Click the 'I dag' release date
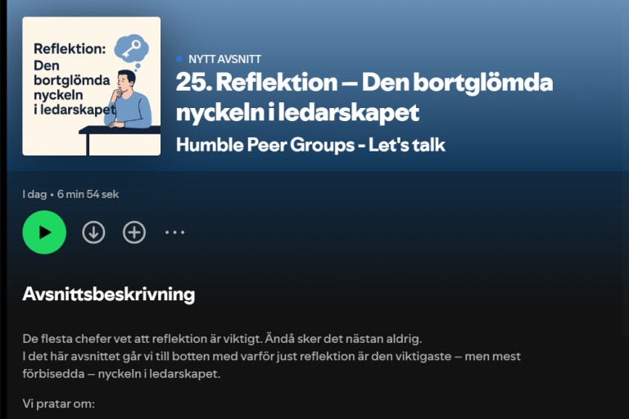Image resolution: width=629 pixels, height=419 pixels. click(x=34, y=194)
